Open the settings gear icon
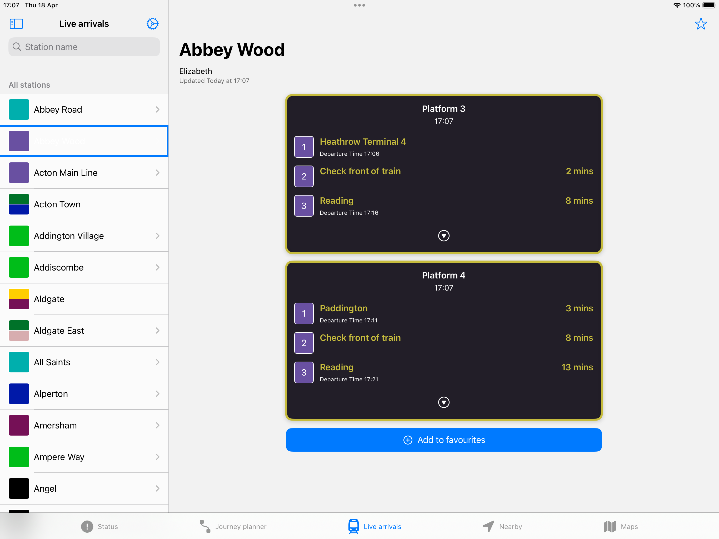719x539 pixels. pos(152,24)
